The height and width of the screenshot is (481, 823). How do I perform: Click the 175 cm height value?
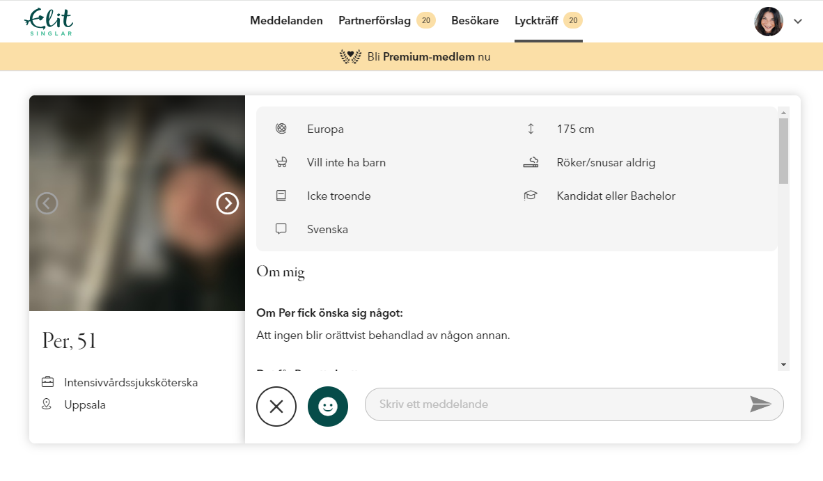click(575, 129)
